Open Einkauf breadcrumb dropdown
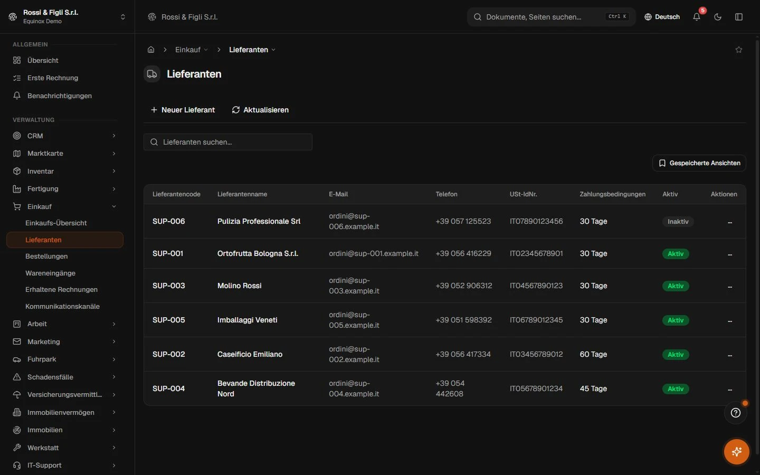Image resolution: width=760 pixels, height=475 pixels. point(192,50)
